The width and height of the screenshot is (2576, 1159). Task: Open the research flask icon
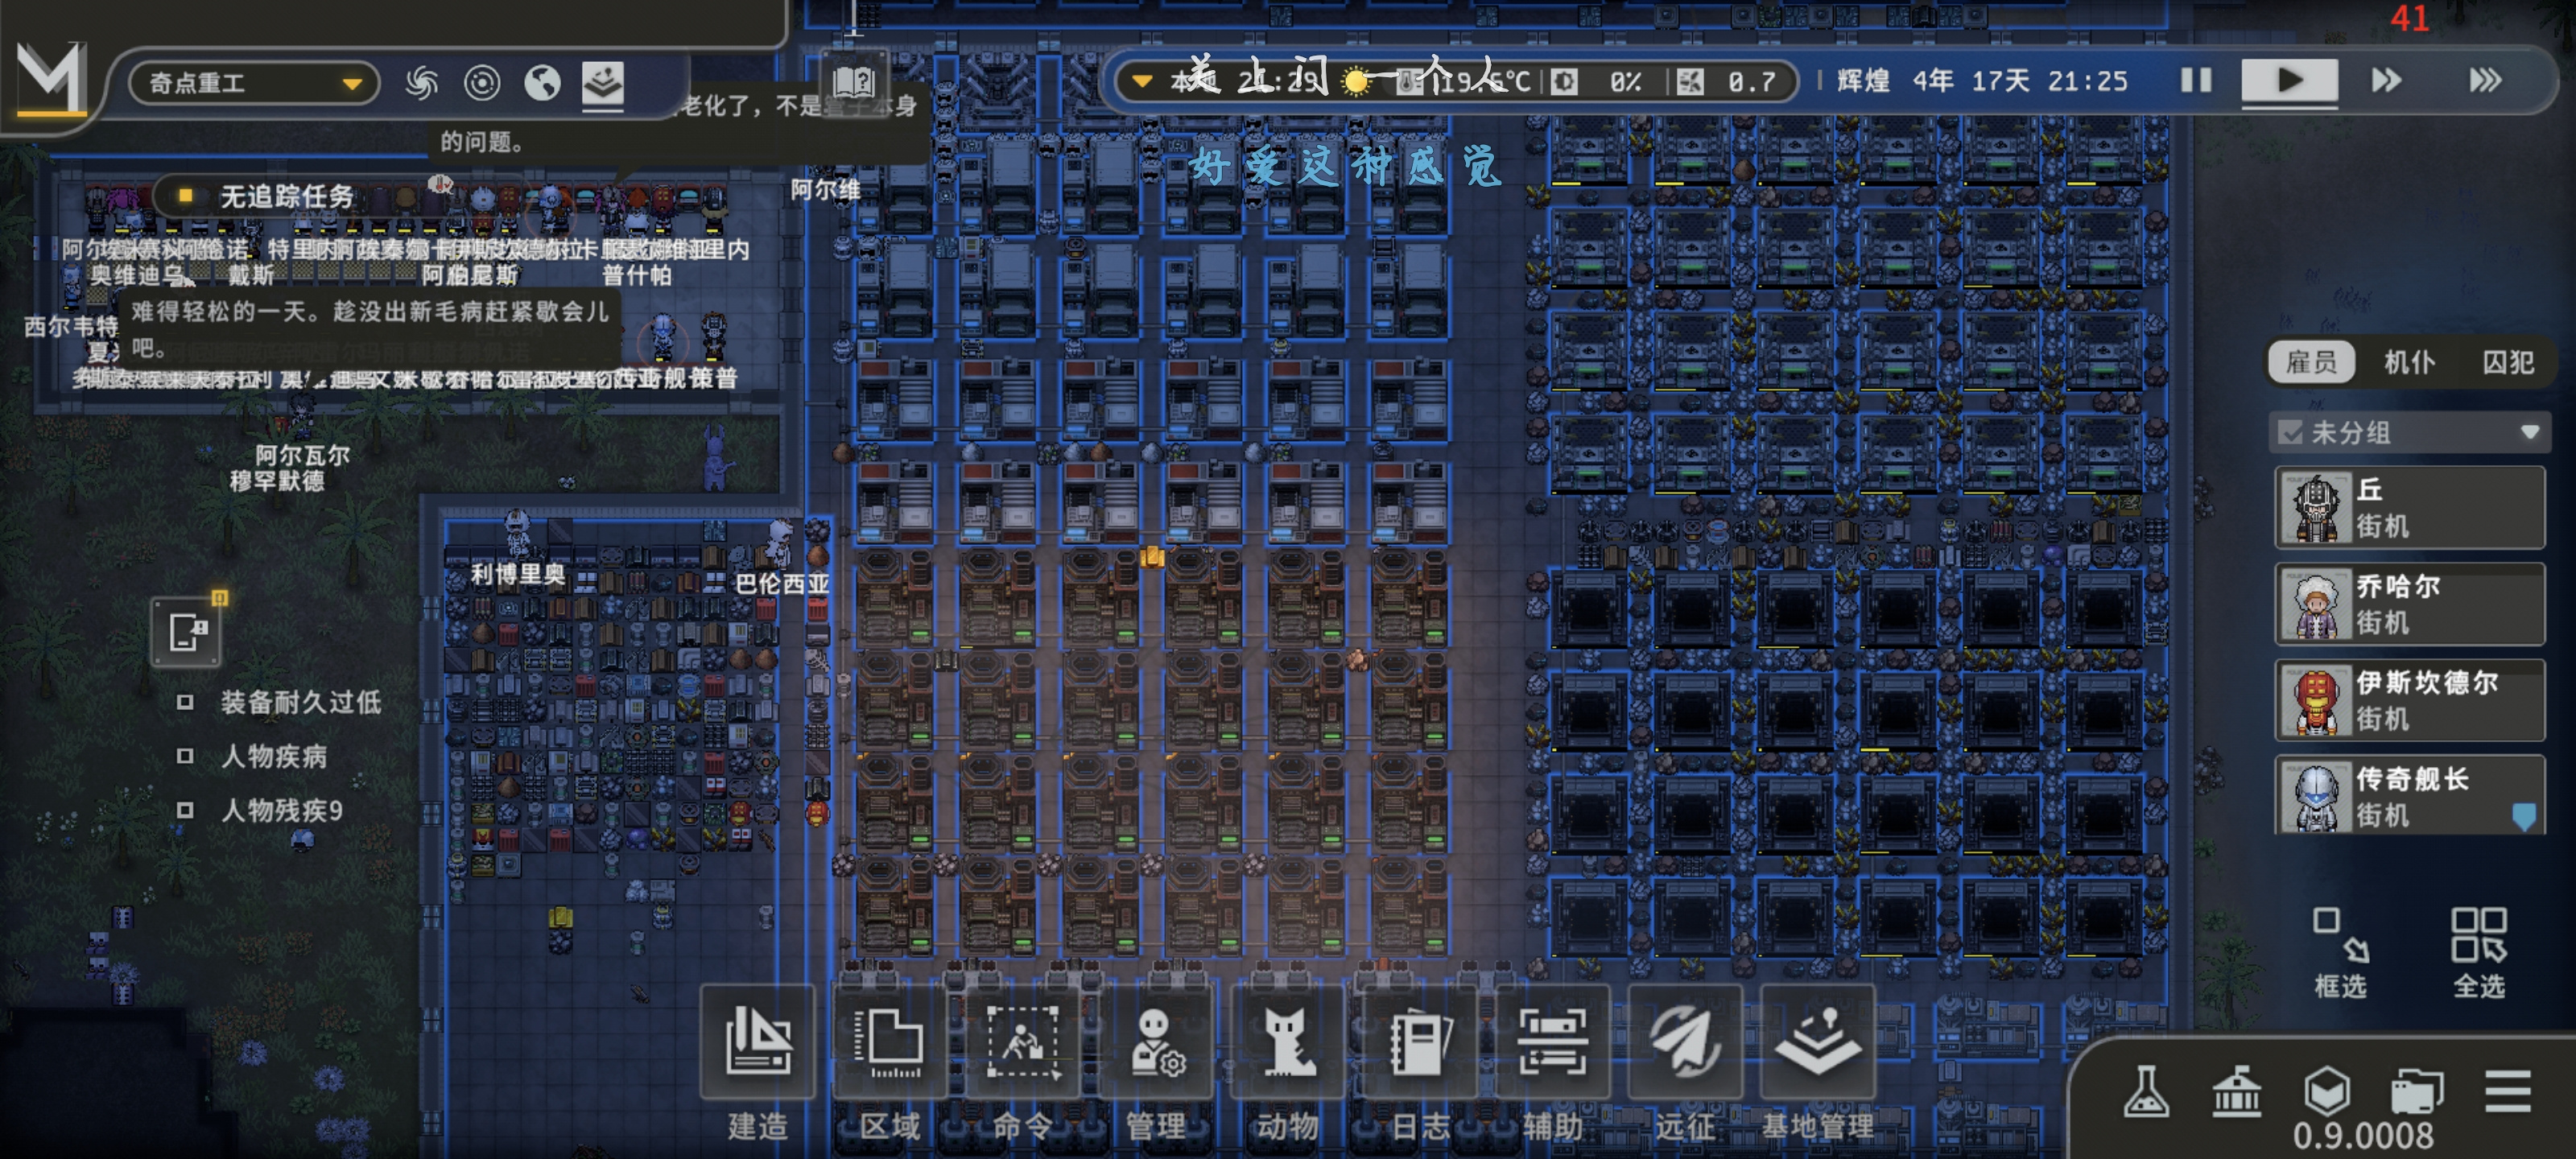coord(2146,1091)
